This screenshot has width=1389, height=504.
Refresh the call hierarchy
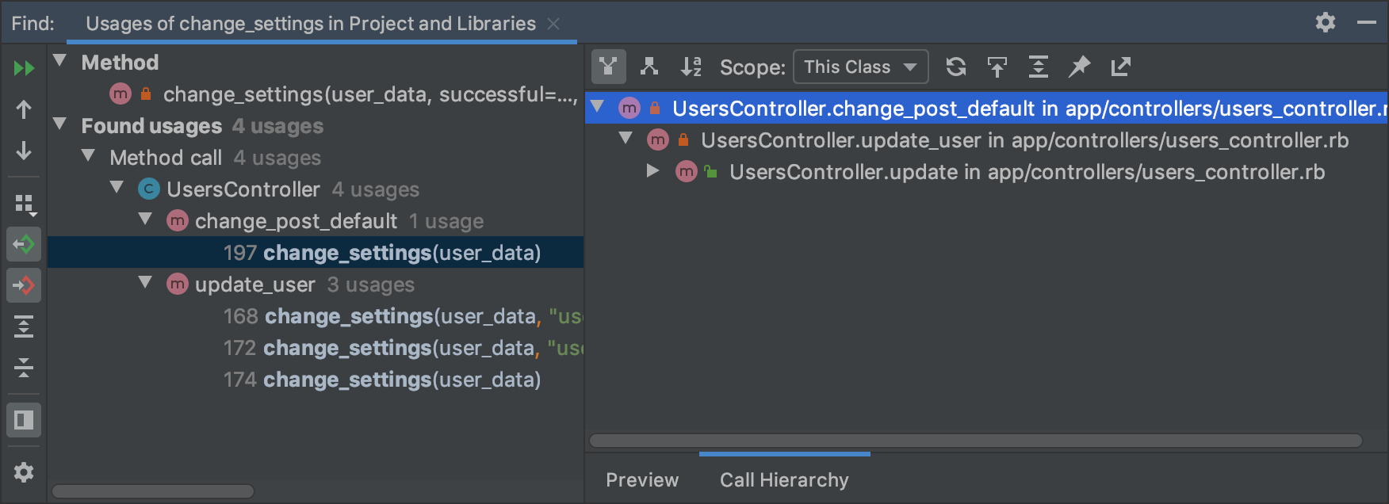point(956,67)
